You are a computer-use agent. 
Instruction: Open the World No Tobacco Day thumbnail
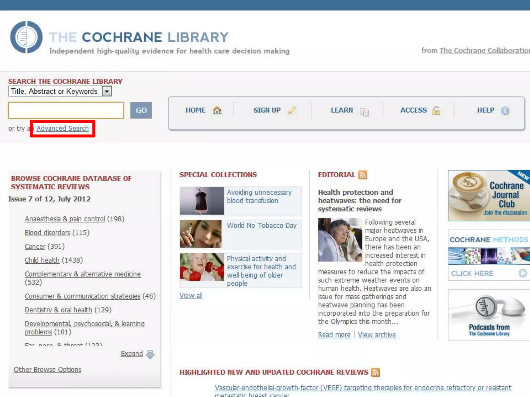tap(201, 234)
